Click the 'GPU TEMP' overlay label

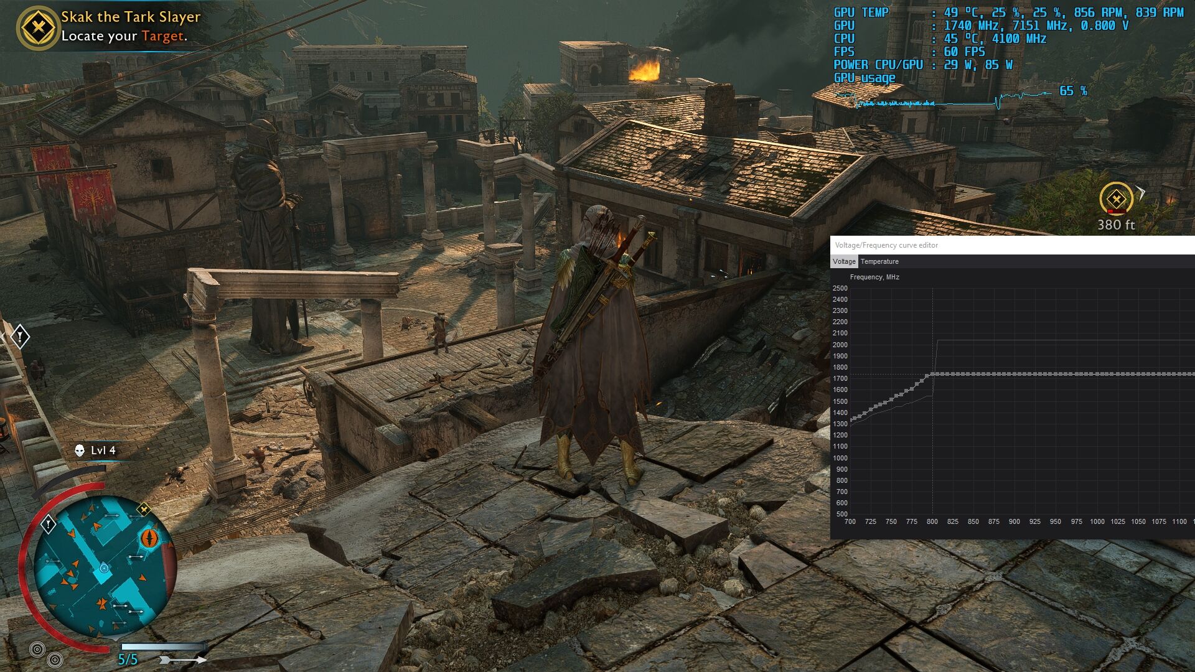(861, 12)
